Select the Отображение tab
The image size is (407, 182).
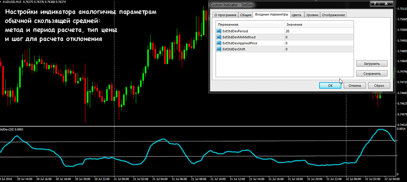point(333,15)
